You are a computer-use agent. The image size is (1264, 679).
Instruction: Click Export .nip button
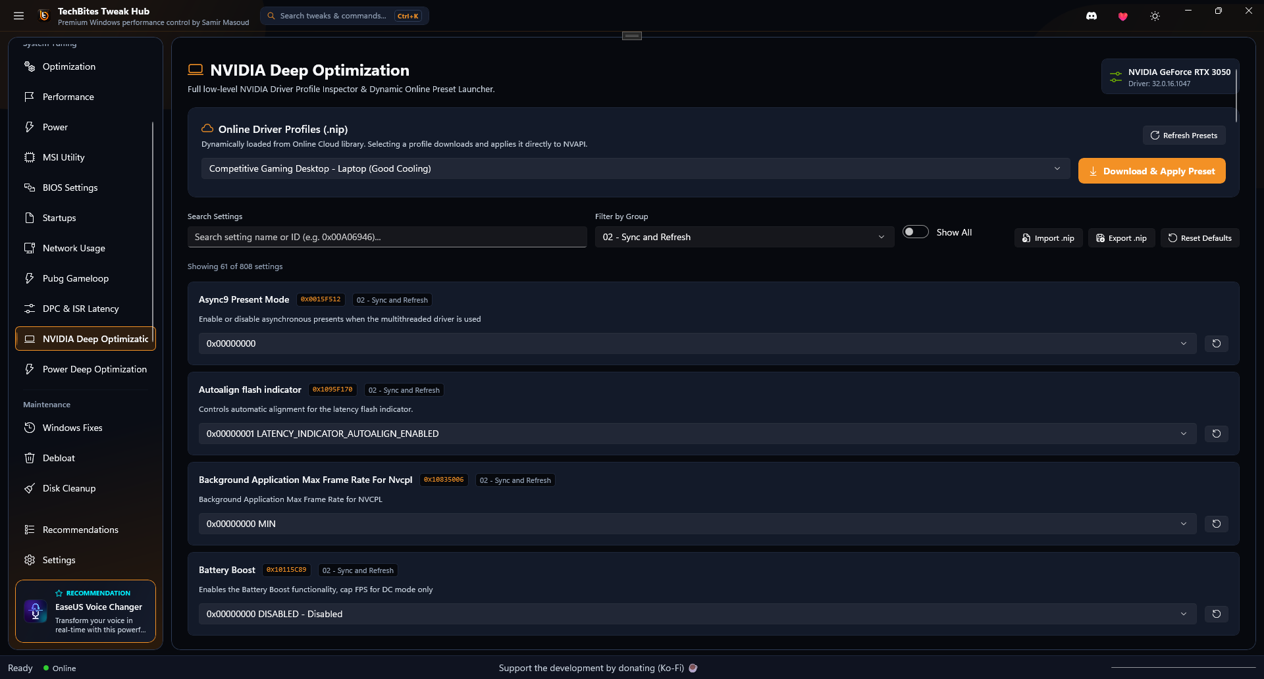tap(1121, 238)
